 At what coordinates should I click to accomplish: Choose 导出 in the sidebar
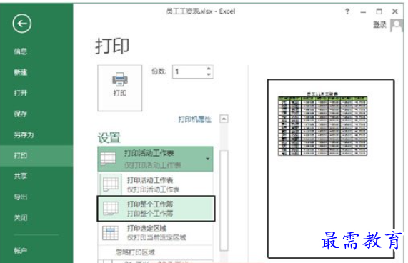coord(20,197)
